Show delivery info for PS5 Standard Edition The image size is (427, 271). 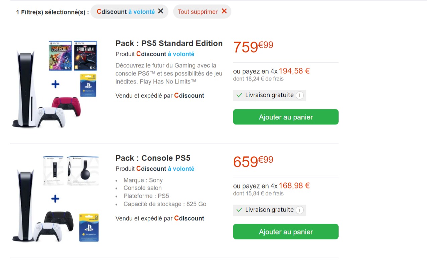click(x=300, y=95)
